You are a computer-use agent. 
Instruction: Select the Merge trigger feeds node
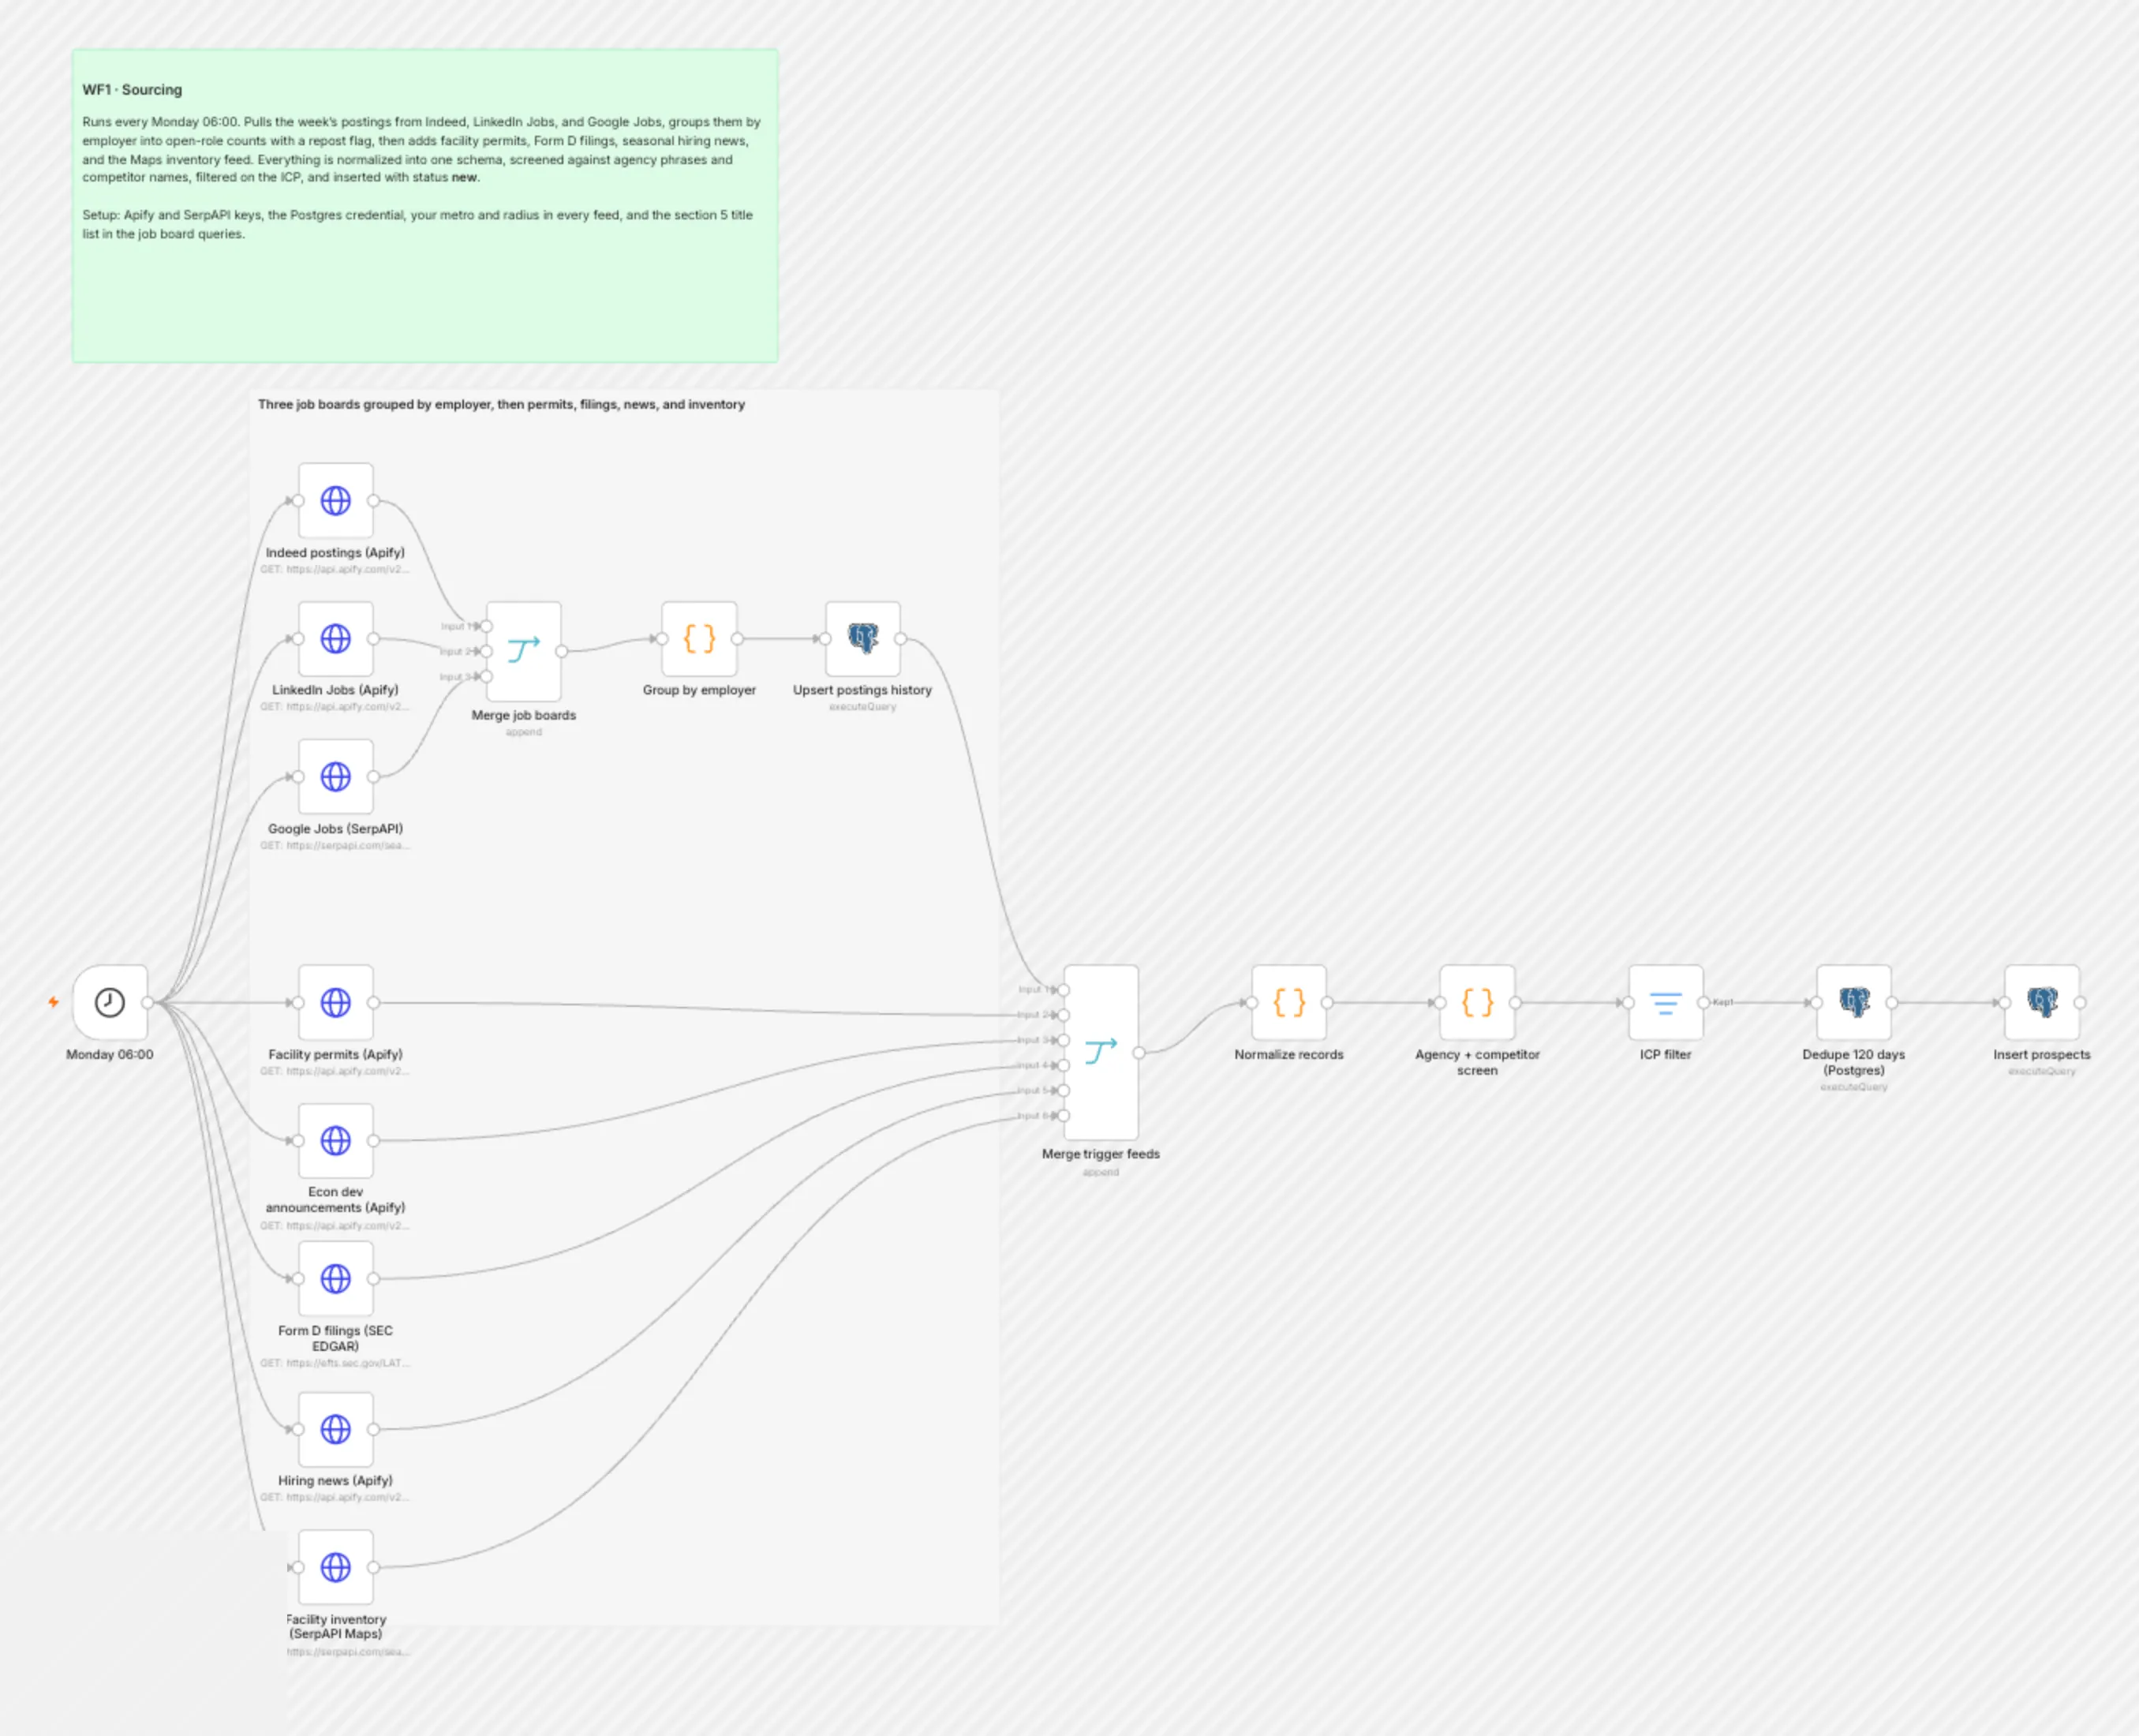pos(1101,1052)
